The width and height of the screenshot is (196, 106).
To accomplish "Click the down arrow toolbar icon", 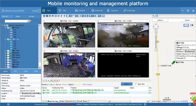I will [x=64, y=16].
